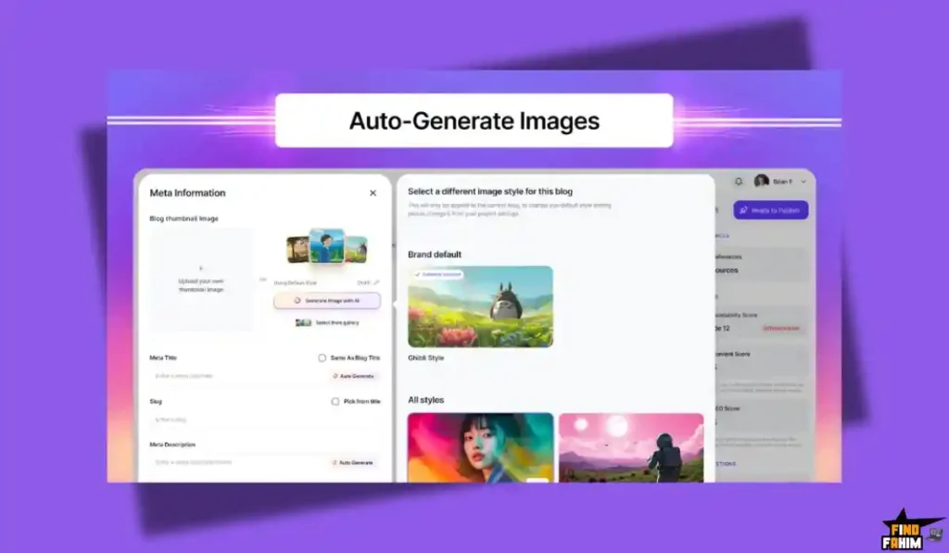
Task: Click the sparkle icon in Generate Image with AI
Action: (x=297, y=300)
